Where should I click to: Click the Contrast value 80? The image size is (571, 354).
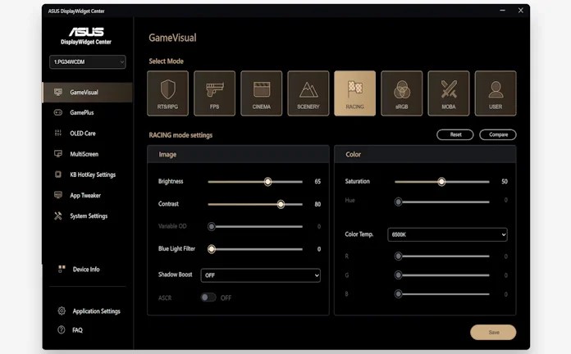point(317,204)
